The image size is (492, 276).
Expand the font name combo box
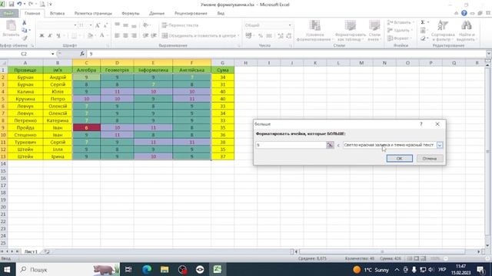(75, 25)
